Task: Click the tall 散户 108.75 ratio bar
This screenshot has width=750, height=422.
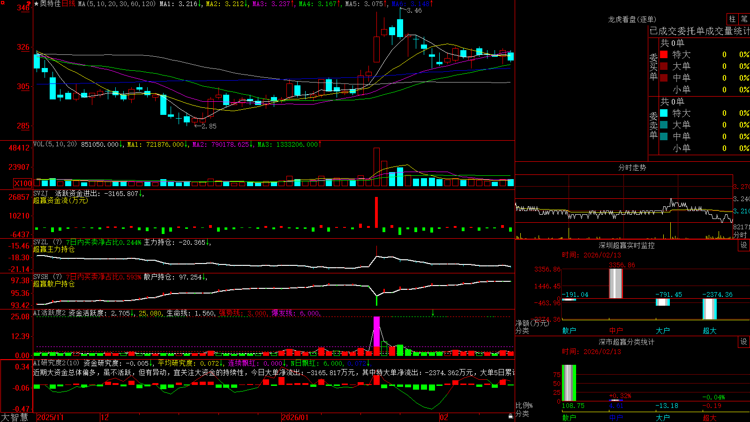Action: point(569,383)
